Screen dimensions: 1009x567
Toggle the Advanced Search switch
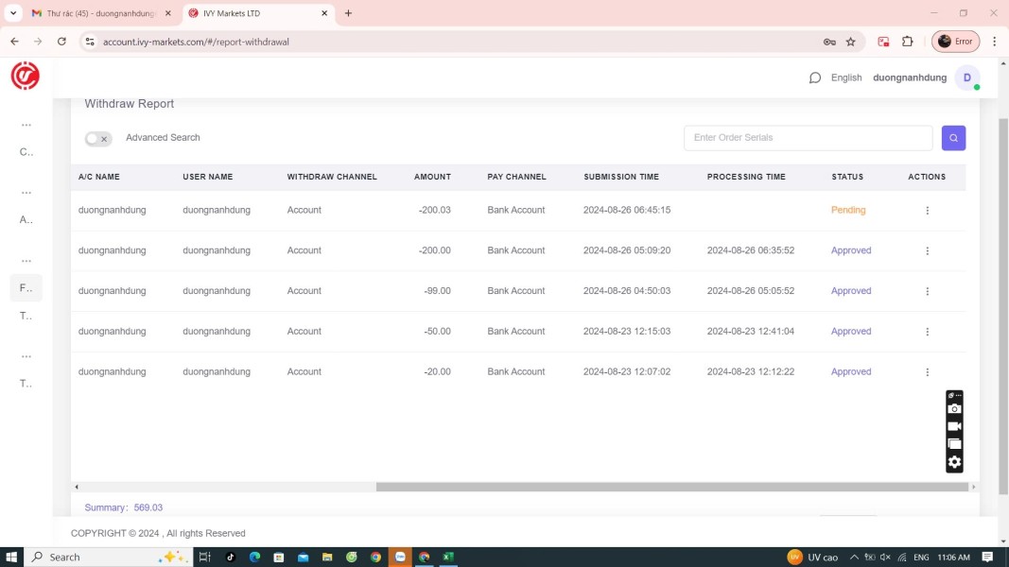(x=98, y=139)
